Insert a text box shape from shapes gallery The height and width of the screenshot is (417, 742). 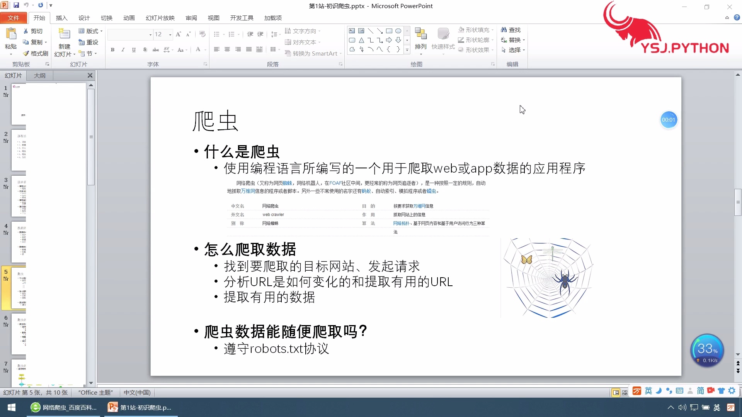pos(352,31)
